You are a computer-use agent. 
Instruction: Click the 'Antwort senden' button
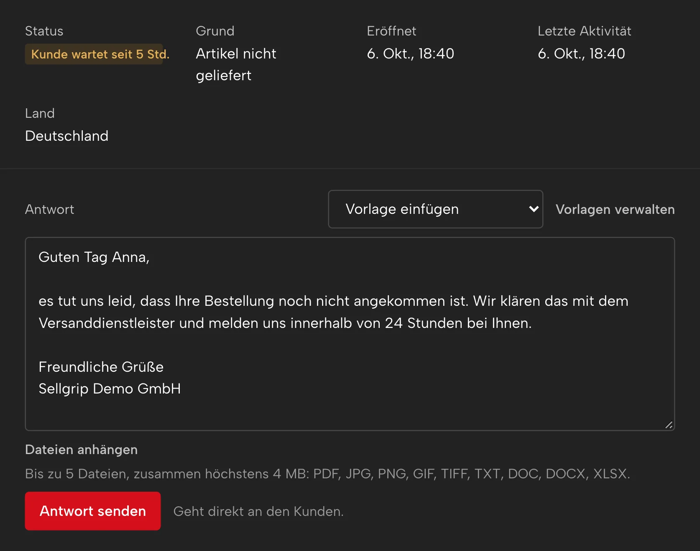click(93, 511)
